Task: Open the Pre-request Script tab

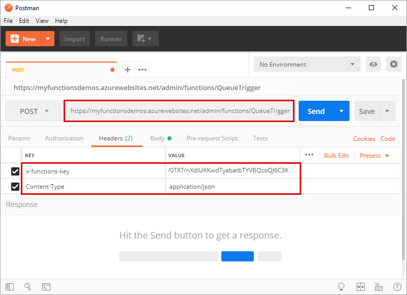Action: coord(212,138)
